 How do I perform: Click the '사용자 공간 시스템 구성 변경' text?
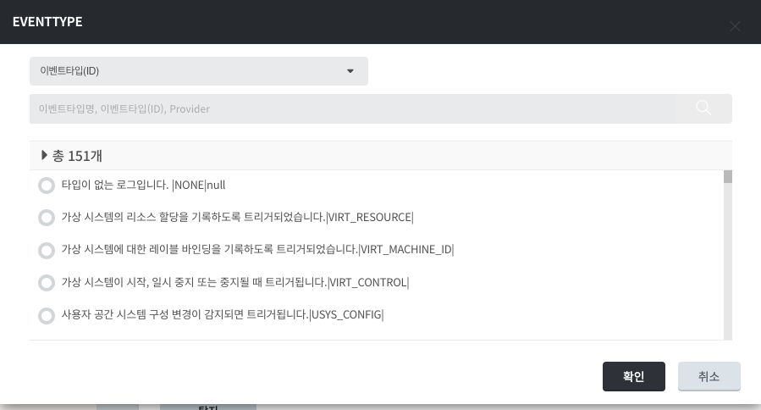[x=222, y=315]
